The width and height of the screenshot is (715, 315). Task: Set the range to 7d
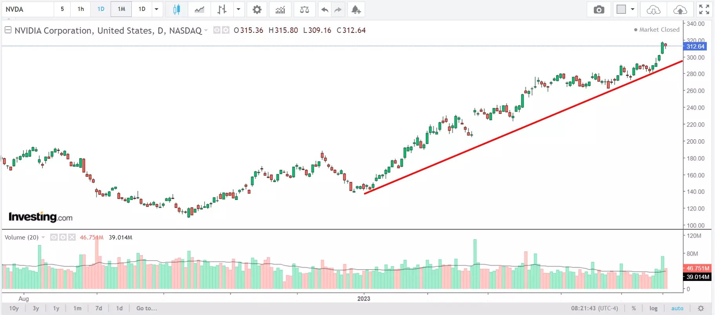[x=99, y=308]
